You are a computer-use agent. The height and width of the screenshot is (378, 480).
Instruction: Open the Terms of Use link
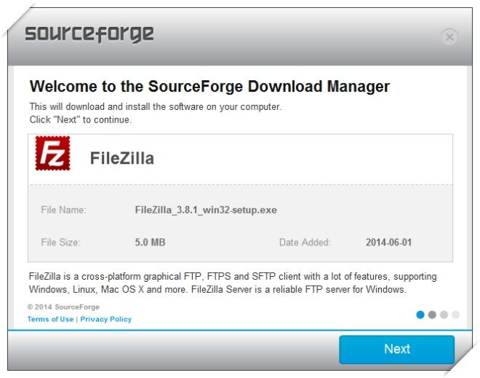[x=50, y=319]
